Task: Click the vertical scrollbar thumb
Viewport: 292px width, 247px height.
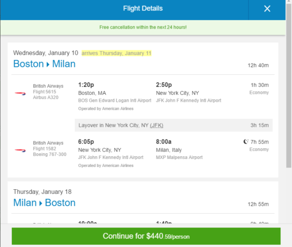Action: point(289,85)
